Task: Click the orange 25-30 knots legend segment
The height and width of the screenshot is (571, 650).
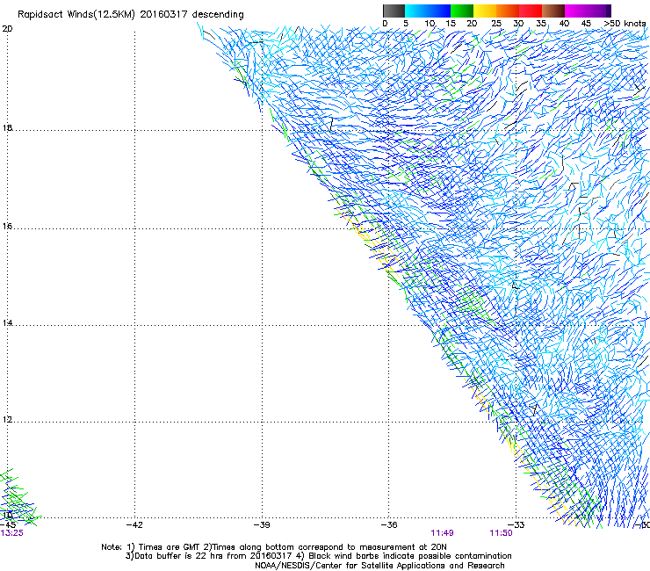Action: (x=508, y=11)
